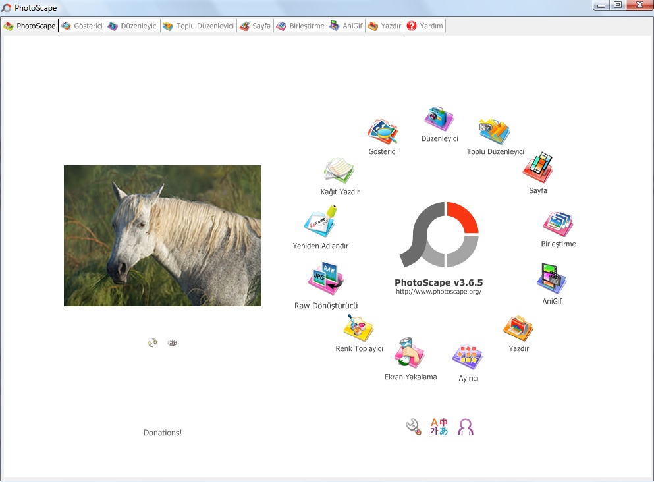Change language via the multilingual letters icon
This screenshot has height=482, width=654.
click(439, 427)
